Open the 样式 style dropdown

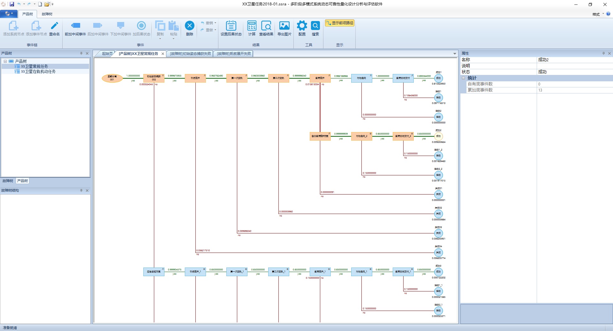tap(598, 14)
